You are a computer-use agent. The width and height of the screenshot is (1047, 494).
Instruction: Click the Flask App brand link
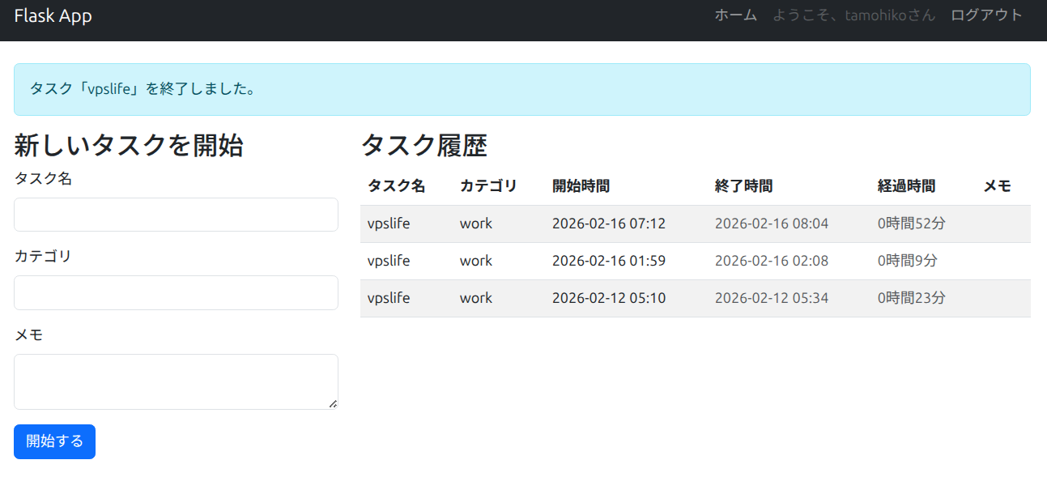pyautogui.click(x=53, y=15)
